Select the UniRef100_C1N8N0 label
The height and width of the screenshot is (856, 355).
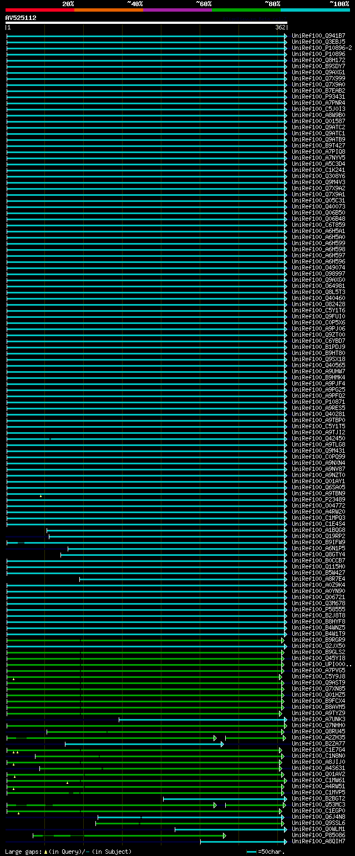[318, 756]
